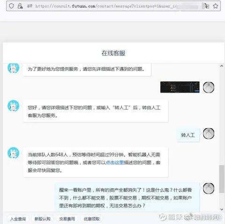Viewport: 225px width, 224px height.
Task: Click the 在线客服 header title
Action: coord(113,53)
